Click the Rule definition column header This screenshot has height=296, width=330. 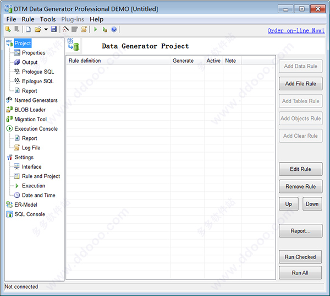click(118, 61)
